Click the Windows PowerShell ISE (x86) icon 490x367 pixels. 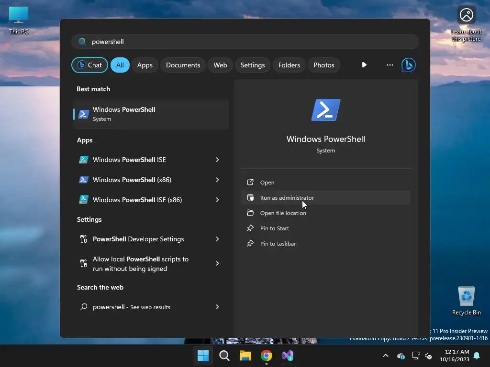83,200
